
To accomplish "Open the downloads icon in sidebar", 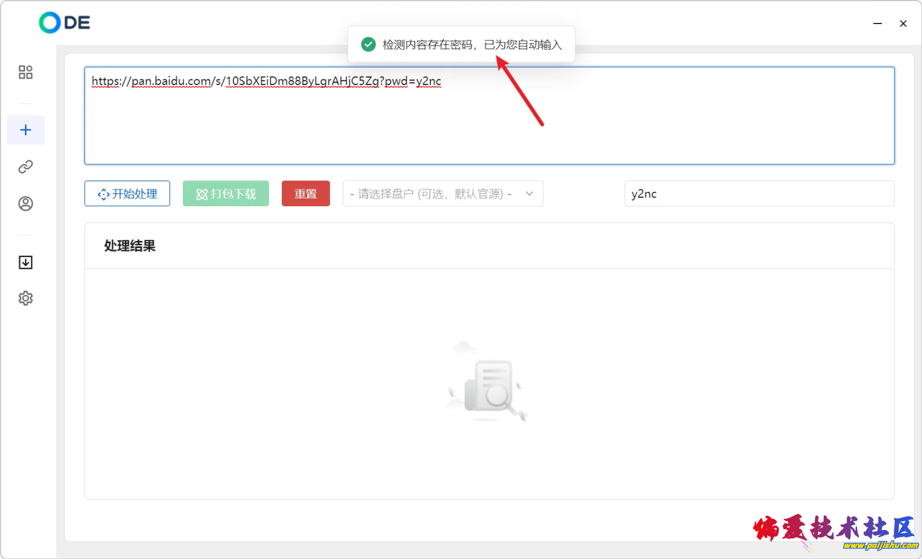I will [x=26, y=262].
